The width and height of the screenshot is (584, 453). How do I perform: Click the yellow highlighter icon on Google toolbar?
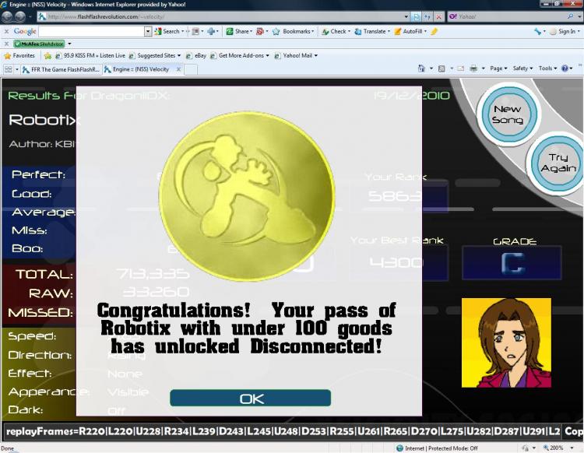coord(434,32)
